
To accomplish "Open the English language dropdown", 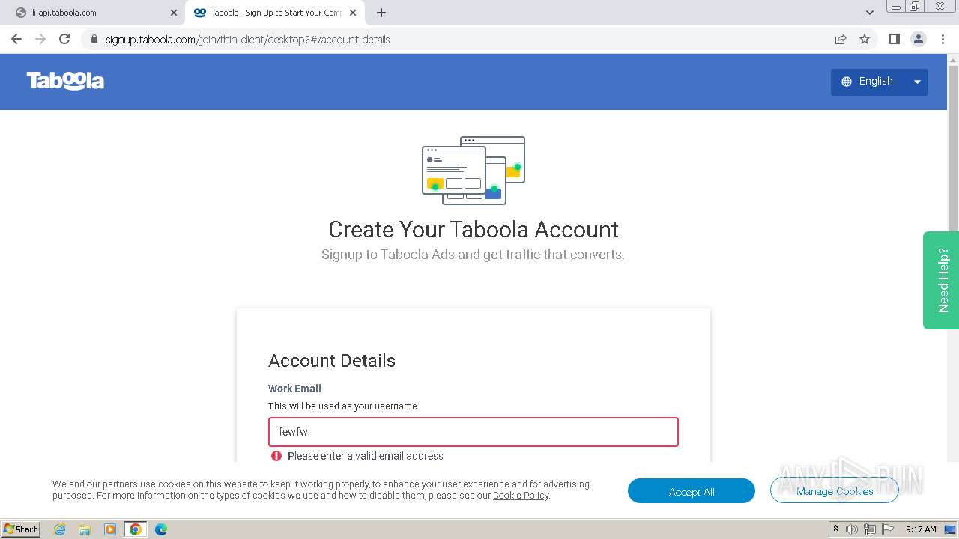I will (x=879, y=82).
